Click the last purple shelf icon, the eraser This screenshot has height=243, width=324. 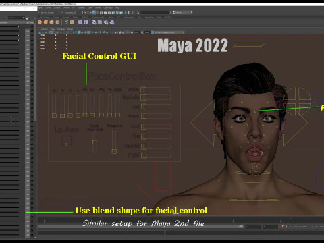[112, 22]
